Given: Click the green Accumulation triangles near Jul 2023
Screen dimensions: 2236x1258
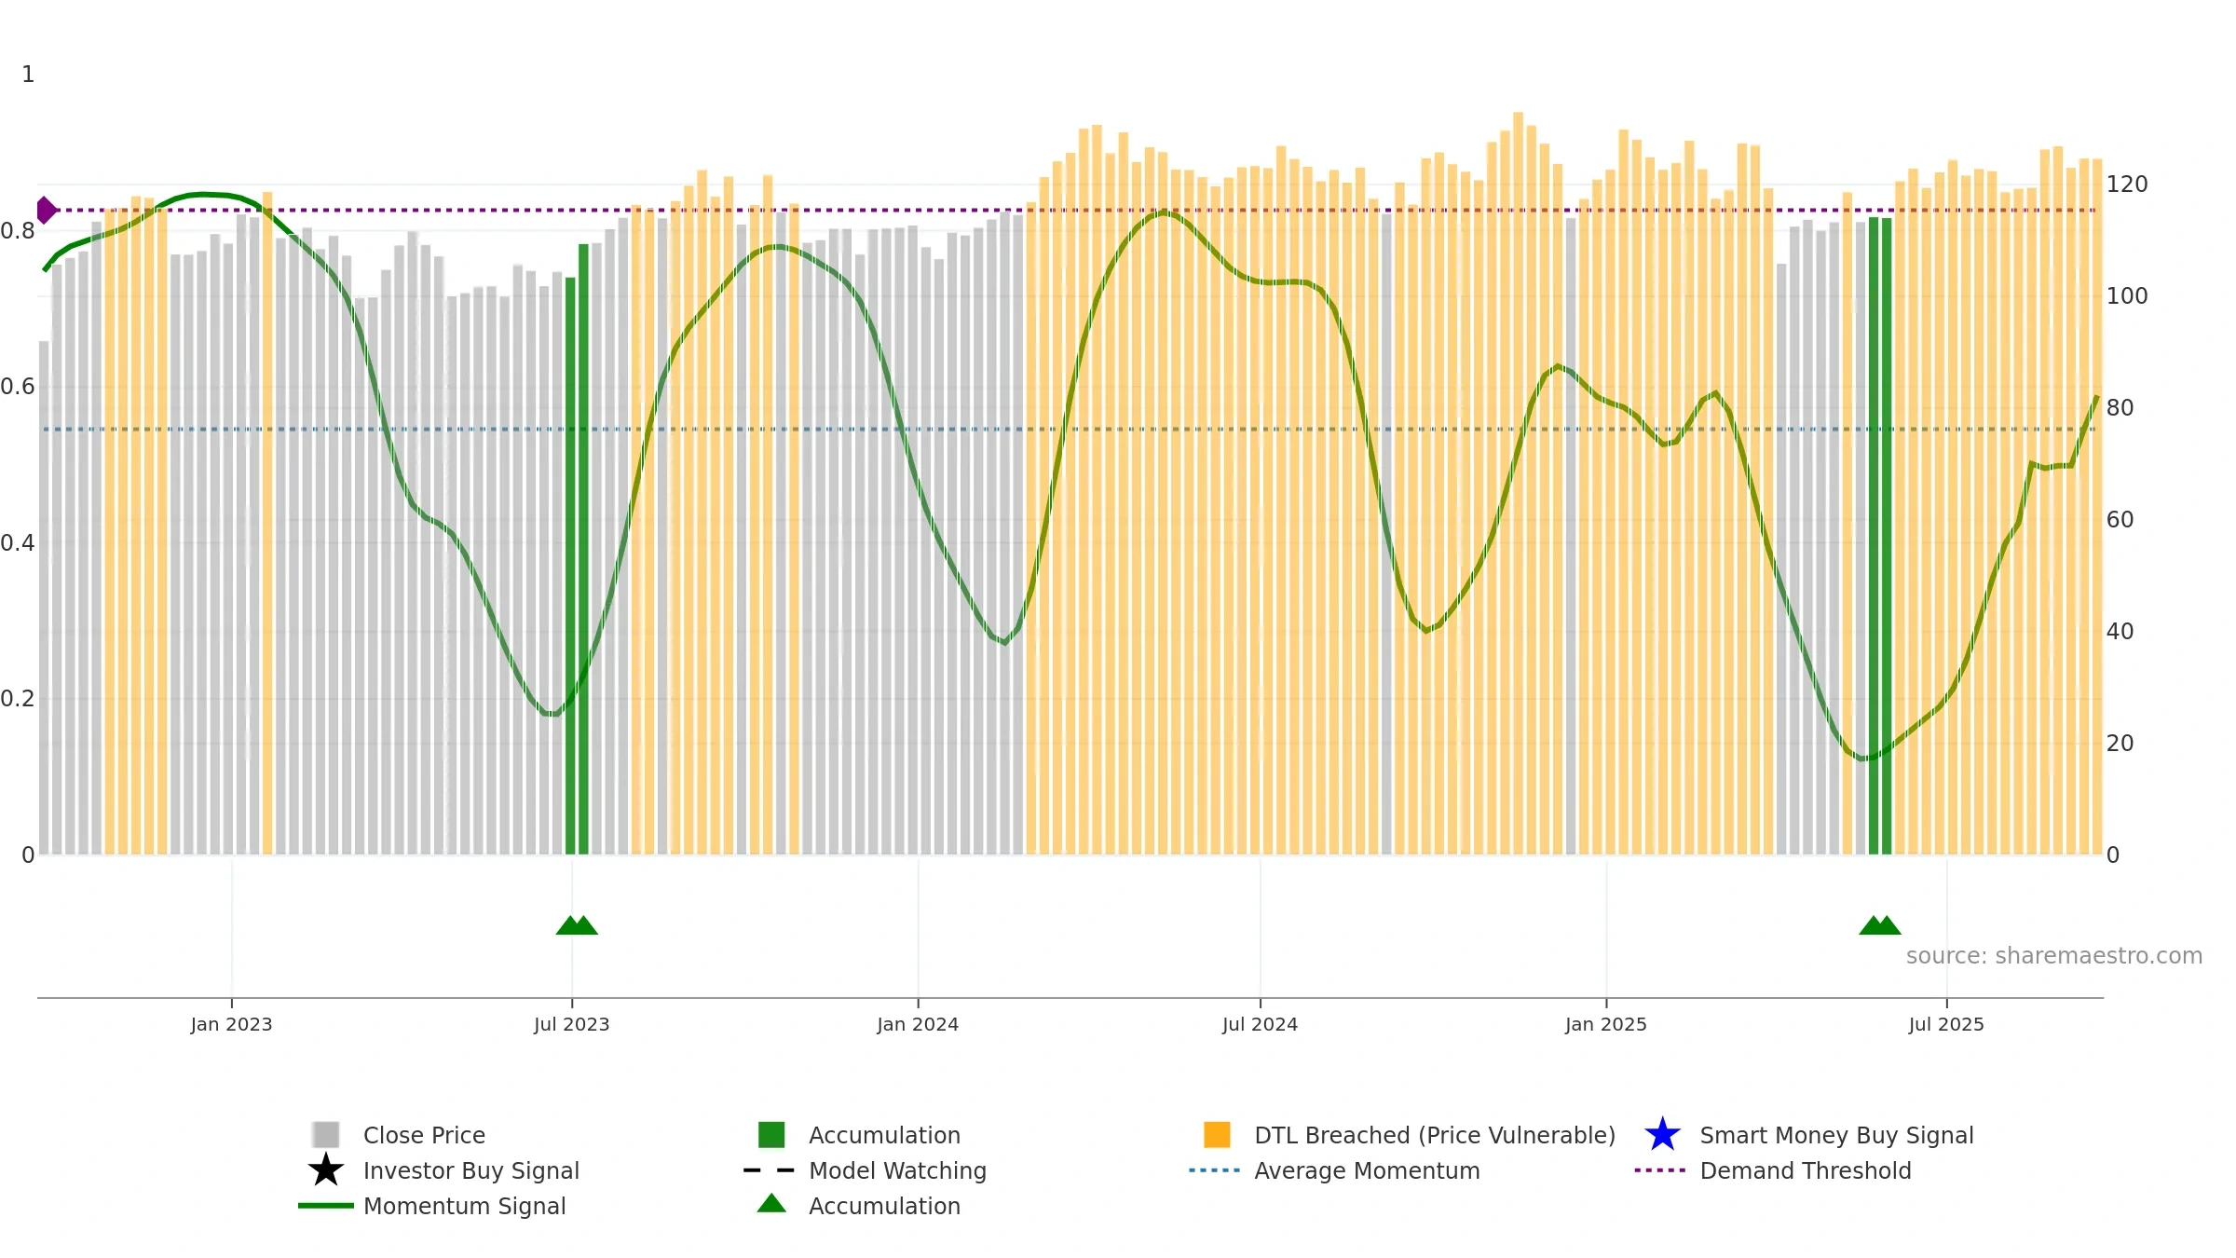Looking at the screenshot, I should tap(577, 924).
